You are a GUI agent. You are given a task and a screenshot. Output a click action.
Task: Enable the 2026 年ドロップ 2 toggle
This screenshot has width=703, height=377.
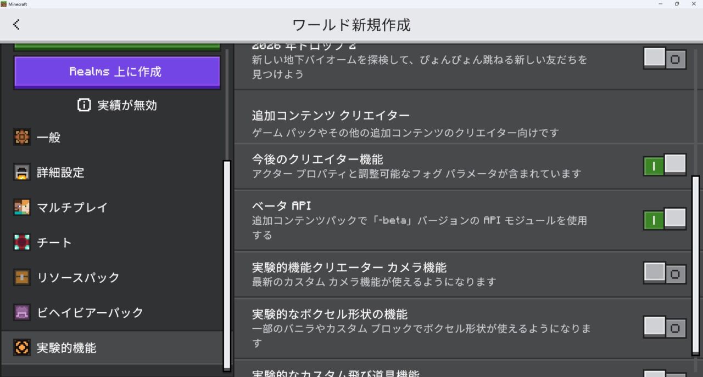[665, 58]
